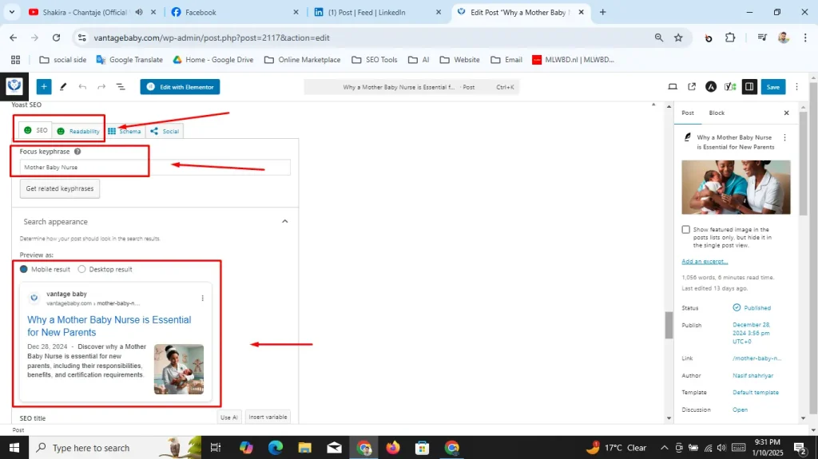The image size is (818, 459).
Task: Toggle the Settings sidebar panel icon
Action: click(x=749, y=87)
